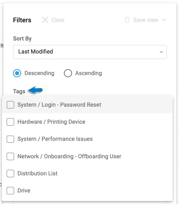Check System / Login - Password Reset box

point(10,105)
